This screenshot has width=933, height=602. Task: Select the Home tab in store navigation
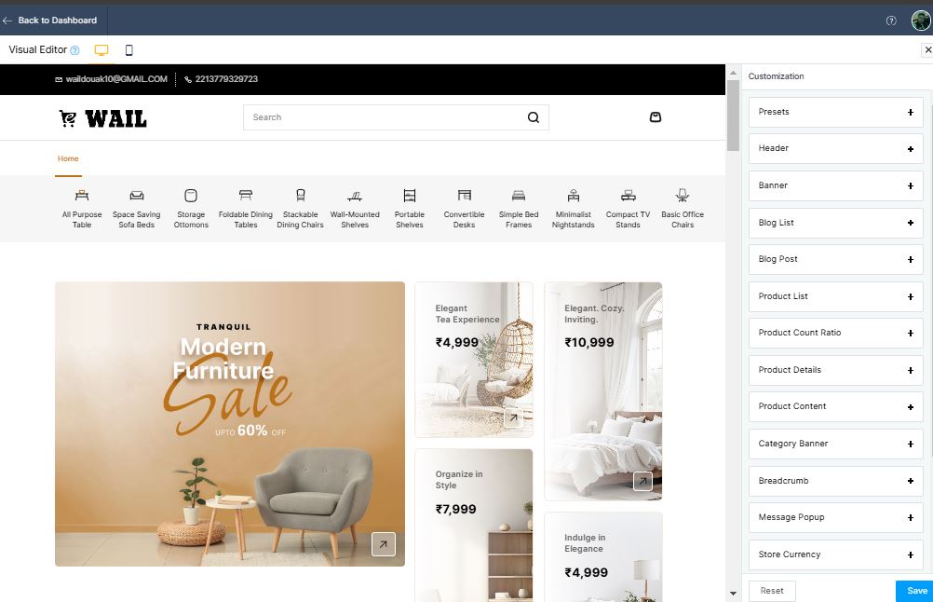tap(68, 159)
